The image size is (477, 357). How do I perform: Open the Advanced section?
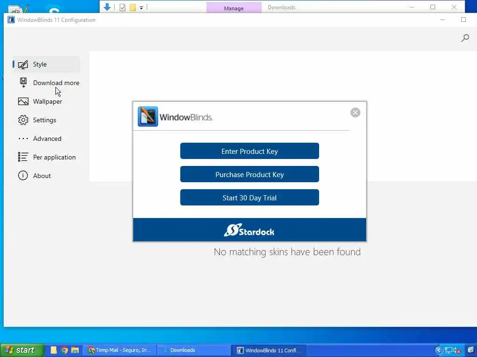click(x=46, y=139)
